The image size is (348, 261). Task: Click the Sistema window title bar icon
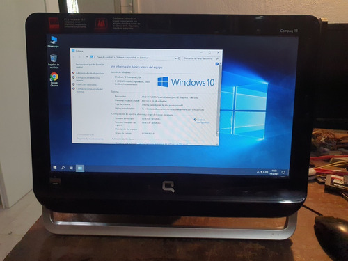point(73,50)
